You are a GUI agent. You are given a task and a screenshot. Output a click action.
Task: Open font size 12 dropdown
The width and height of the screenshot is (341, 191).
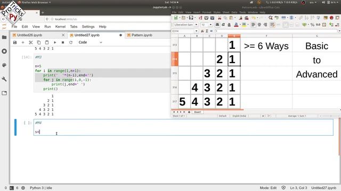211,25
